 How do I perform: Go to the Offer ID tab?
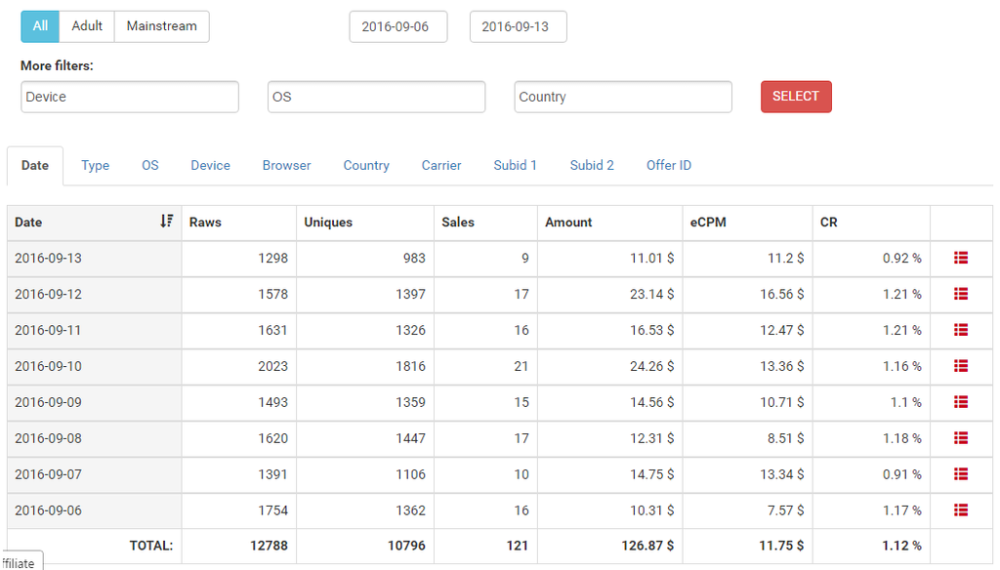click(669, 166)
